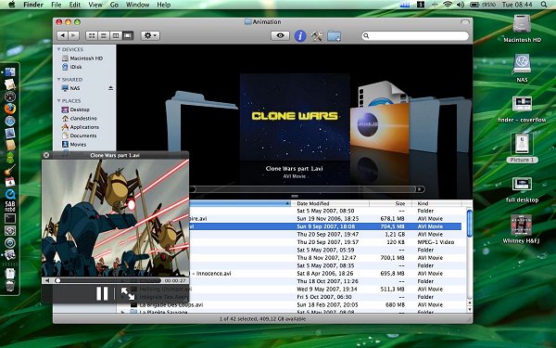The height and width of the screenshot is (348, 556).
Task: Open the Apple menu
Action: coord(12,5)
